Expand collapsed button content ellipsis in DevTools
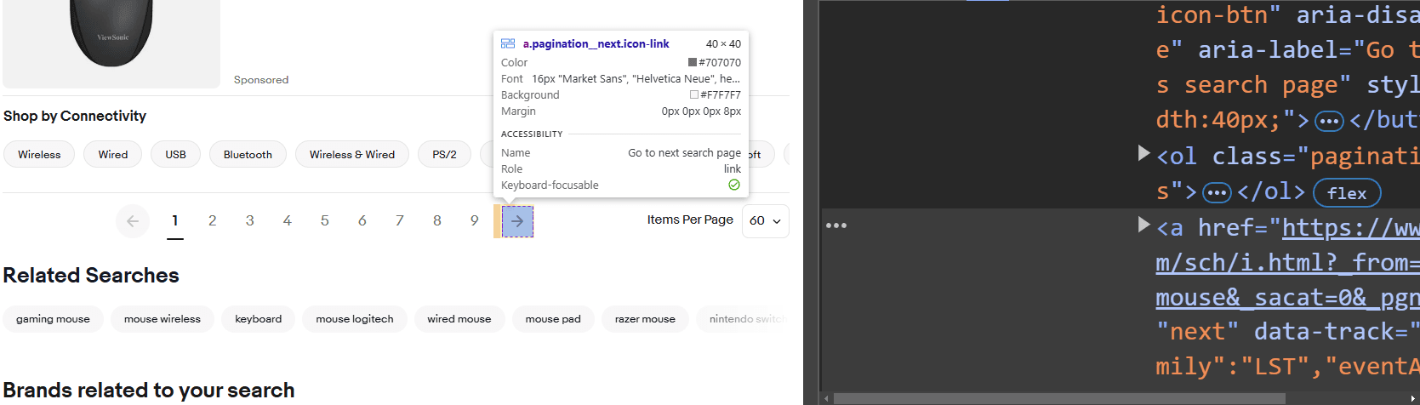 click(x=1329, y=122)
